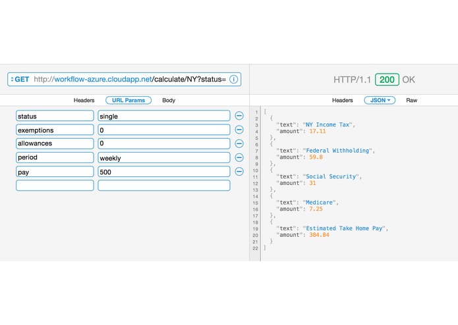
Task: Click the info icon in URL bar
Action: [234, 80]
